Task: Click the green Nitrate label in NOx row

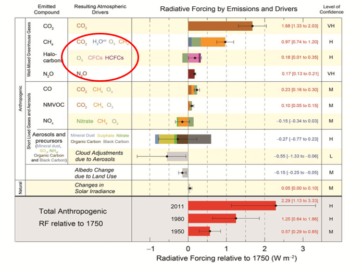Action: click(x=85, y=121)
